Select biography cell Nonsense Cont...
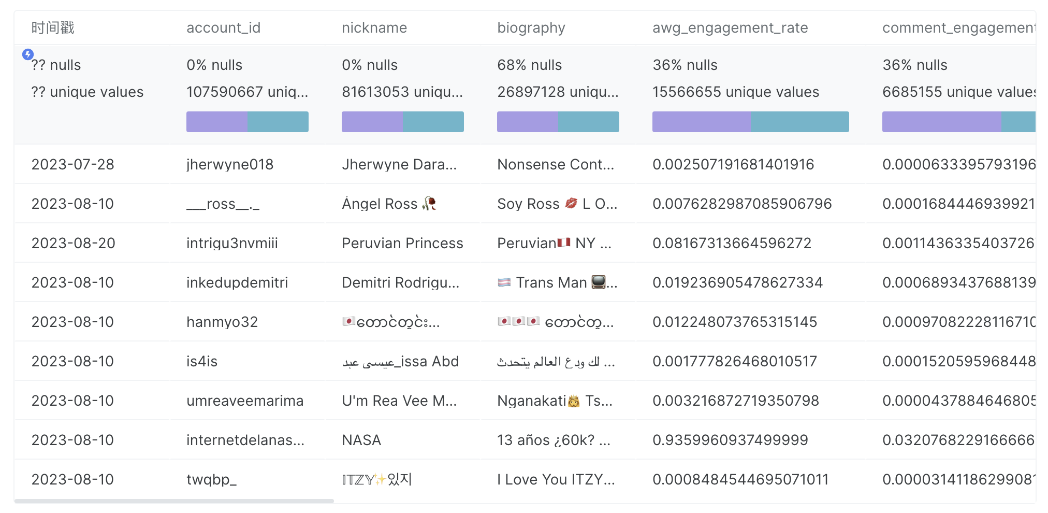The height and width of the screenshot is (513, 1048). pyautogui.click(x=556, y=164)
